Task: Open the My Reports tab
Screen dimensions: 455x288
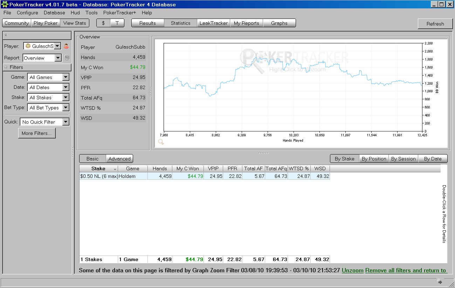Action: (247, 23)
